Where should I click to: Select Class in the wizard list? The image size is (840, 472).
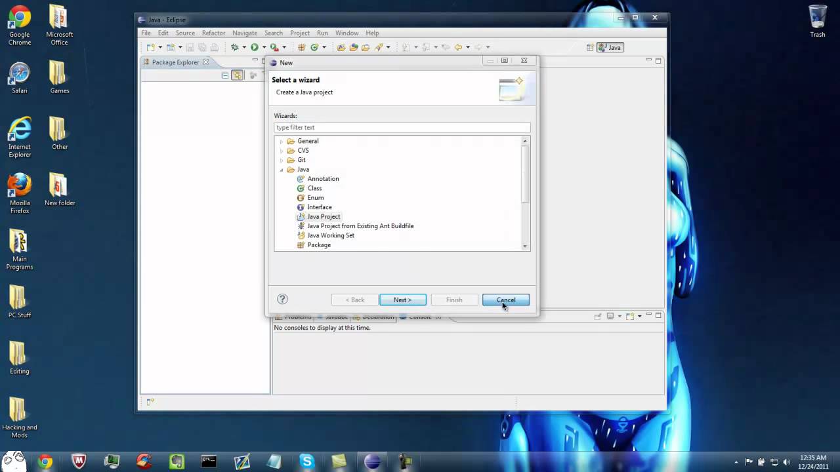click(314, 188)
